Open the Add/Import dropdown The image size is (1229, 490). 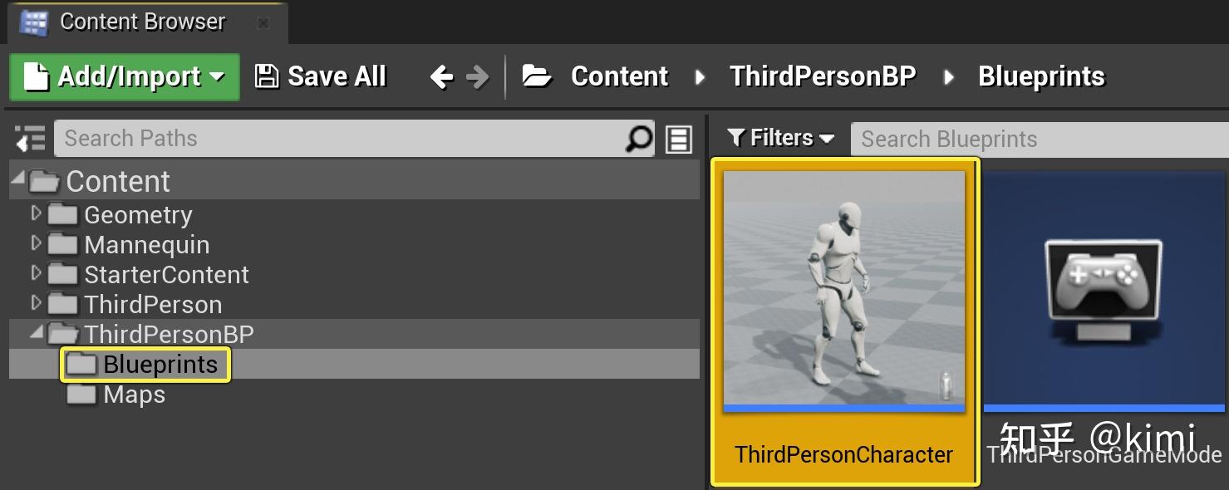(125, 77)
